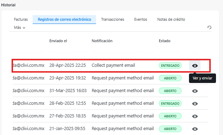Screen dimensions: 223x135
Task: Open the eye icon on the 28-Feb-2025 12:55 row
Action: [x=195, y=104]
